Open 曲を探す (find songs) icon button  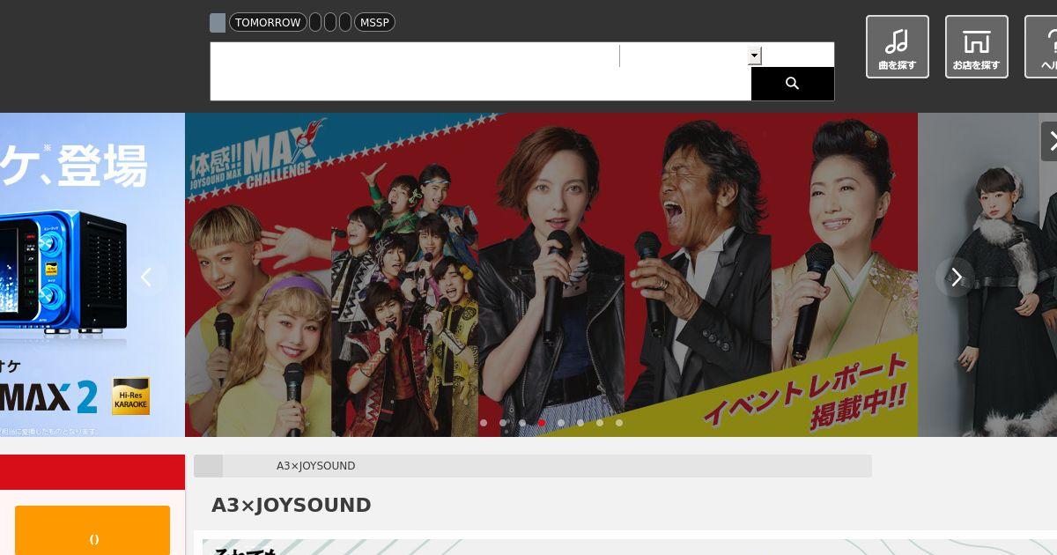pyautogui.click(x=897, y=47)
